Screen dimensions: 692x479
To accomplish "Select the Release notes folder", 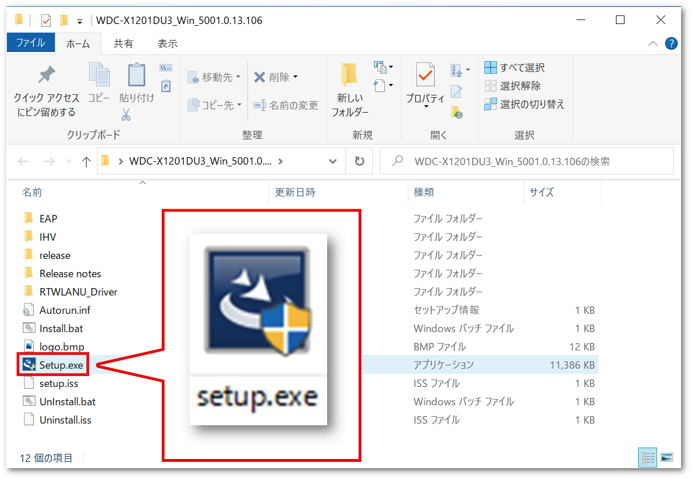I will [x=70, y=273].
